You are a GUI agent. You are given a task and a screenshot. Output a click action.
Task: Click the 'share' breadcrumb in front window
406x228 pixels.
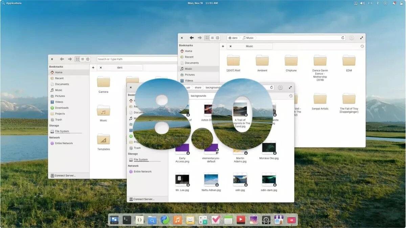(198, 87)
